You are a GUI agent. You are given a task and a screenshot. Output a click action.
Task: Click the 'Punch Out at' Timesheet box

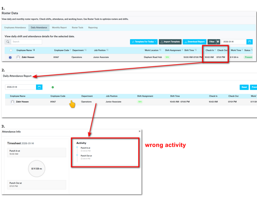coord(36,185)
